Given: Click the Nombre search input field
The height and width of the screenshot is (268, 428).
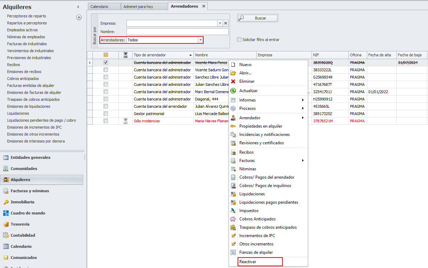Looking at the screenshot, I should click(178, 32).
